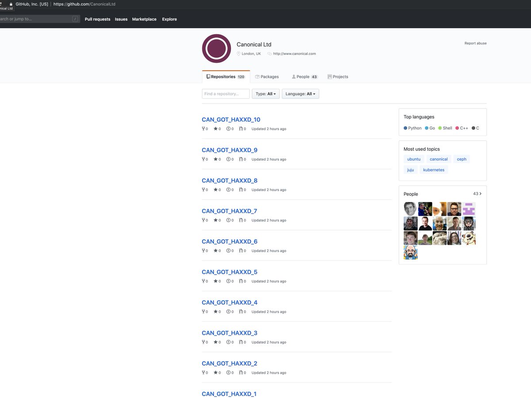Open the cartoon bearded man avatar
The height and width of the screenshot is (398, 531).
(411, 253)
